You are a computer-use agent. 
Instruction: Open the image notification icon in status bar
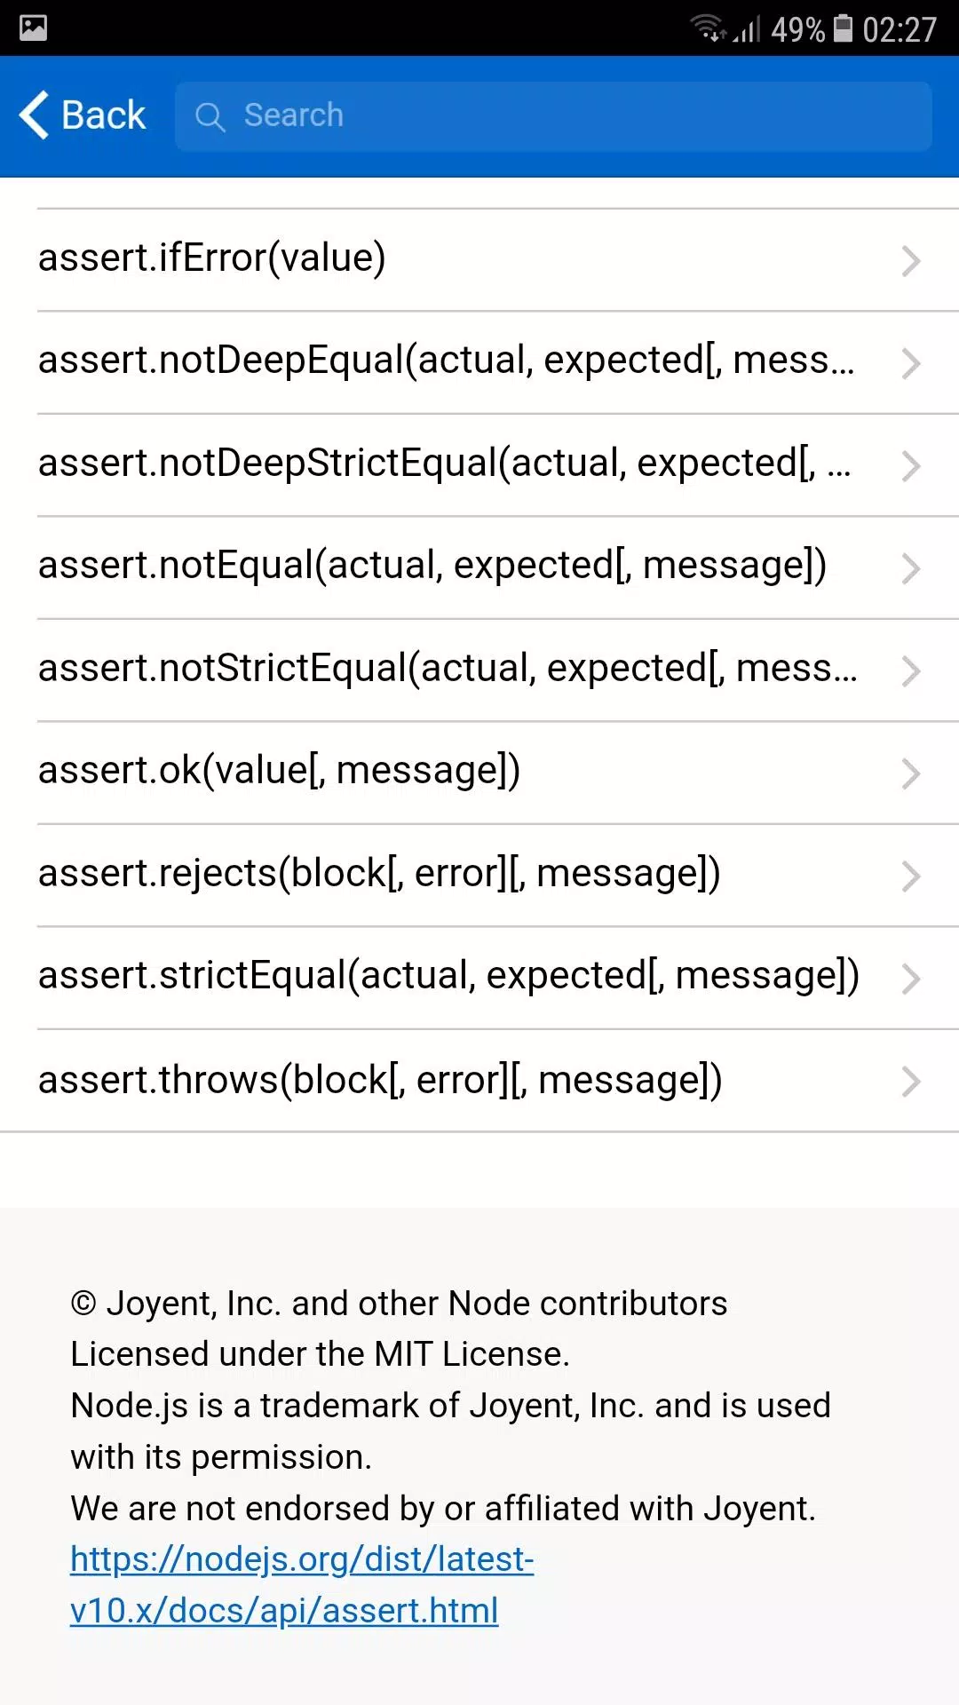33,28
